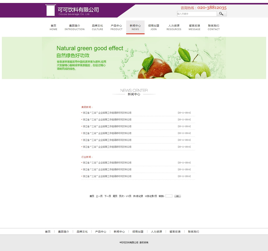The width and height of the screenshot is (268, 251).
Task: Open the PRODUCT center menu item
Action: (x=116, y=27)
